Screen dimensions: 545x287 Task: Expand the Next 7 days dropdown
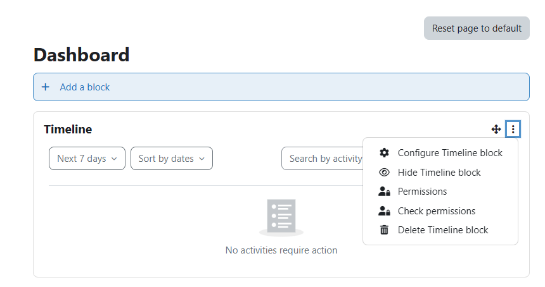pyautogui.click(x=87, y=159)
